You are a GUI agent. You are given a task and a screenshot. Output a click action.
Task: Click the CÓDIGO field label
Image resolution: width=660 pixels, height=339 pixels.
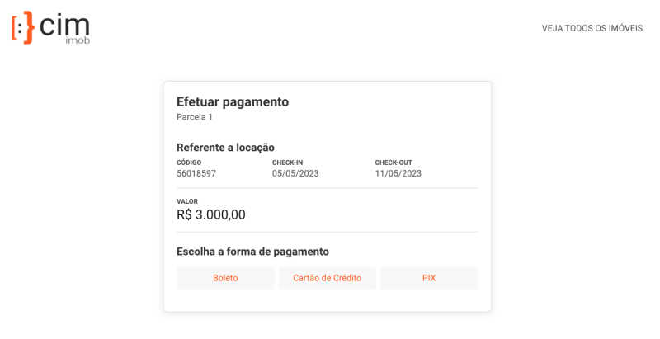click(189, 162)
